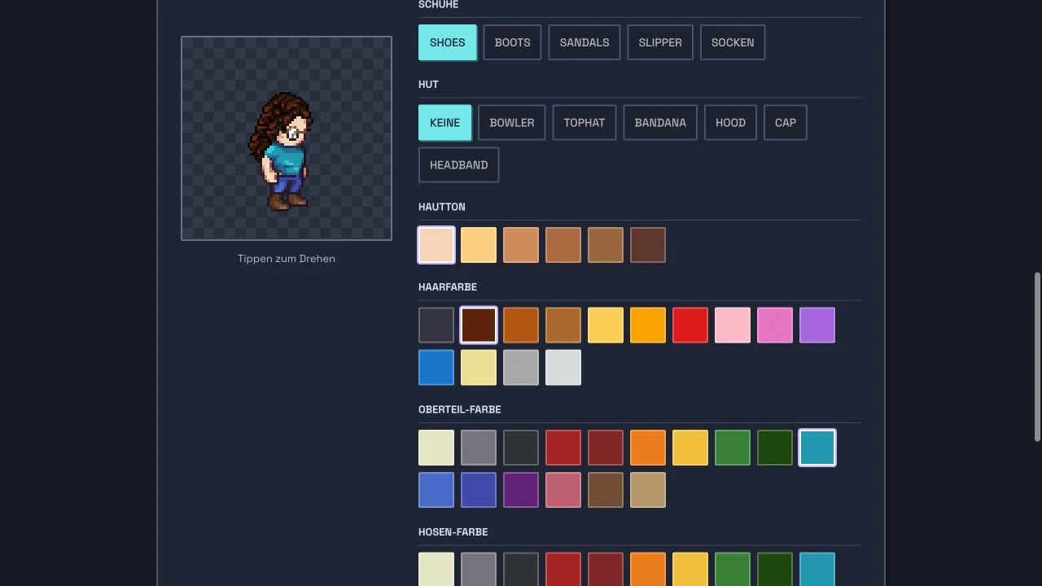Select dark charcoal hair color
The width and height of the screenshot is (1042, 586).
point(436,326)
